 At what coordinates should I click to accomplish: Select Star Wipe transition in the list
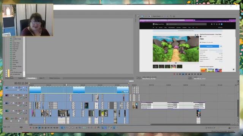(x=15, y=62)
